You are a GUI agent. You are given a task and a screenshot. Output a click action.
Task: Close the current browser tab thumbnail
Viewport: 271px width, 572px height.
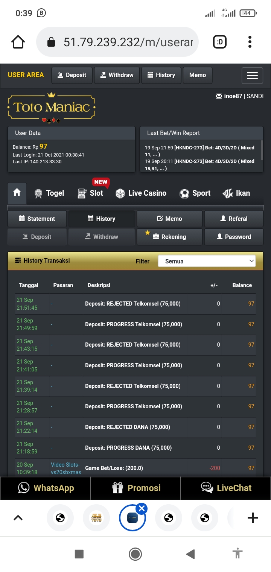point(142,509)
